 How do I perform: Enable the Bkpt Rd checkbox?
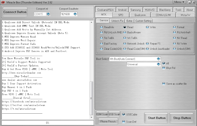164,68
